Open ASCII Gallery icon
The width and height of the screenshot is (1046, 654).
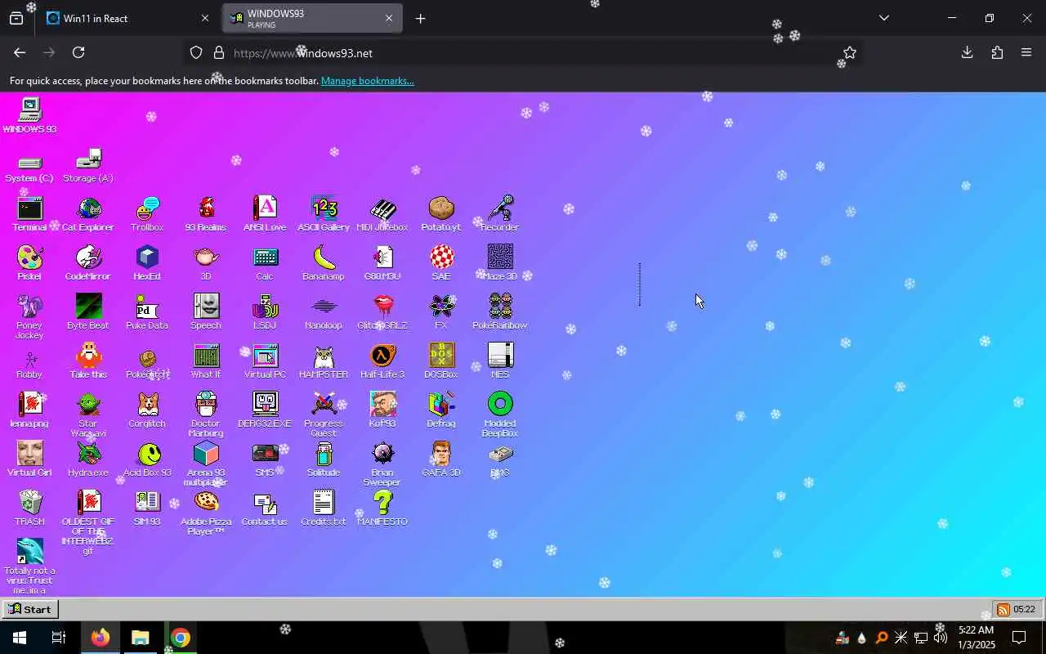(324, 214)
